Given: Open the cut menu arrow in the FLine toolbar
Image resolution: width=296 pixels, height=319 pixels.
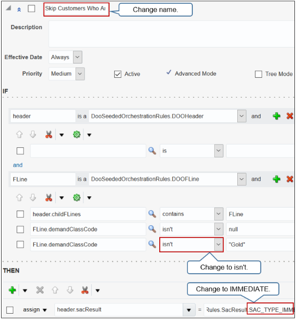Looking at the screenshot, I should 61,198.
